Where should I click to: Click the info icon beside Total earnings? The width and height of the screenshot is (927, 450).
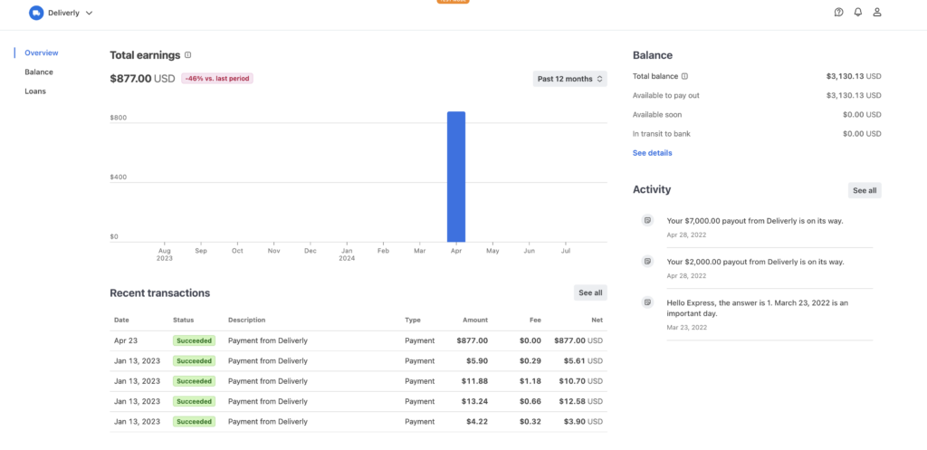coord(188,55)
